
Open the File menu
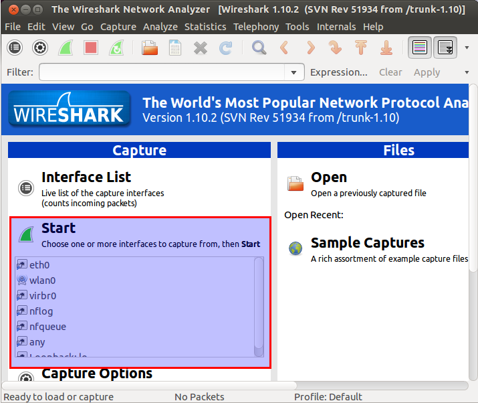(13, 27)
